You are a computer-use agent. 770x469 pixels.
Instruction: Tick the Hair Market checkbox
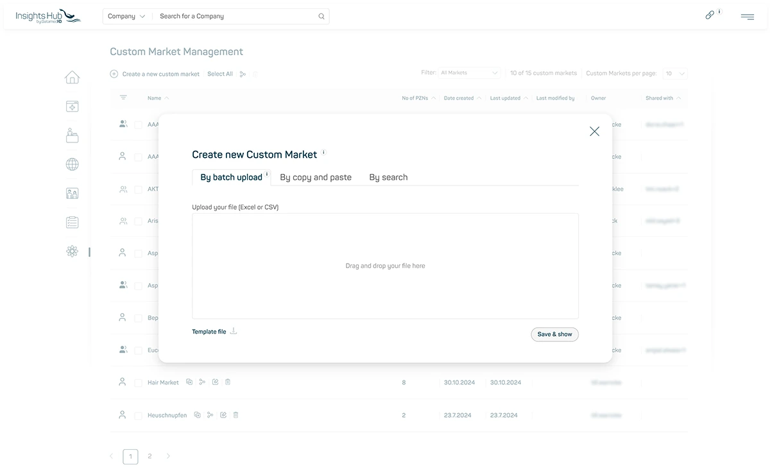coord(138,382)
